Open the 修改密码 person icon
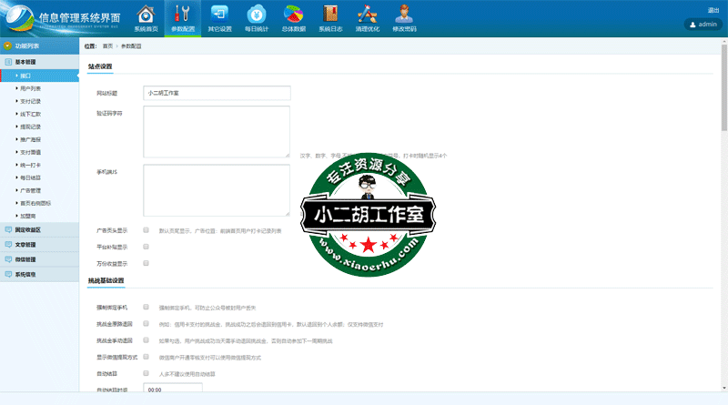 click(x=404, y=14)
